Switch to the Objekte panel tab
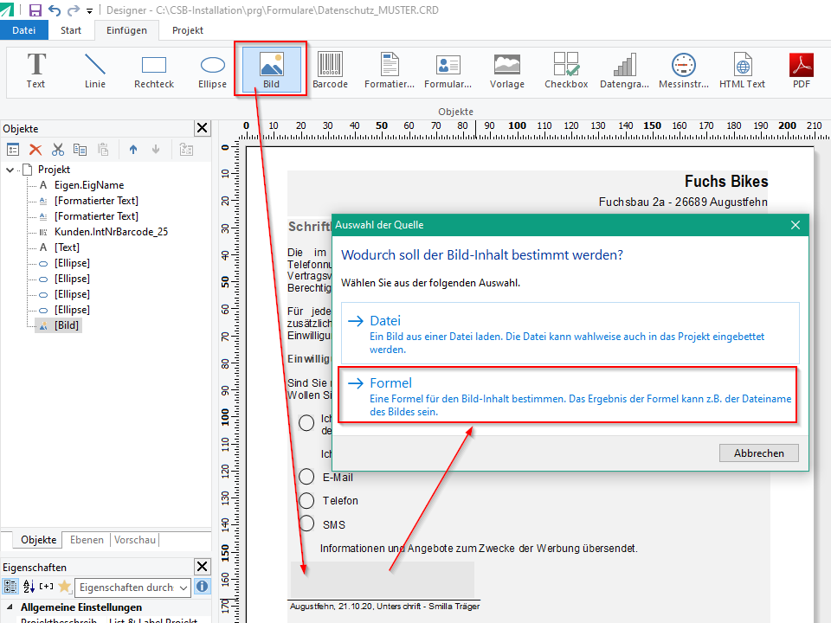 click(x=39, y=540)
